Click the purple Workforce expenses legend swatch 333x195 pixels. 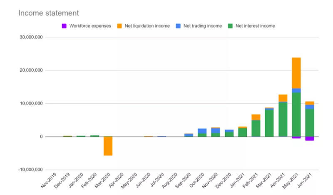click(x=64, y=26)
